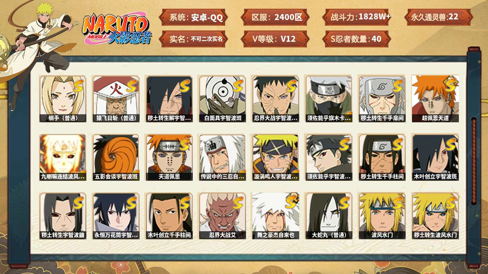Select the 舞之豪杰自来也 character card

click(x=275, y=216)
